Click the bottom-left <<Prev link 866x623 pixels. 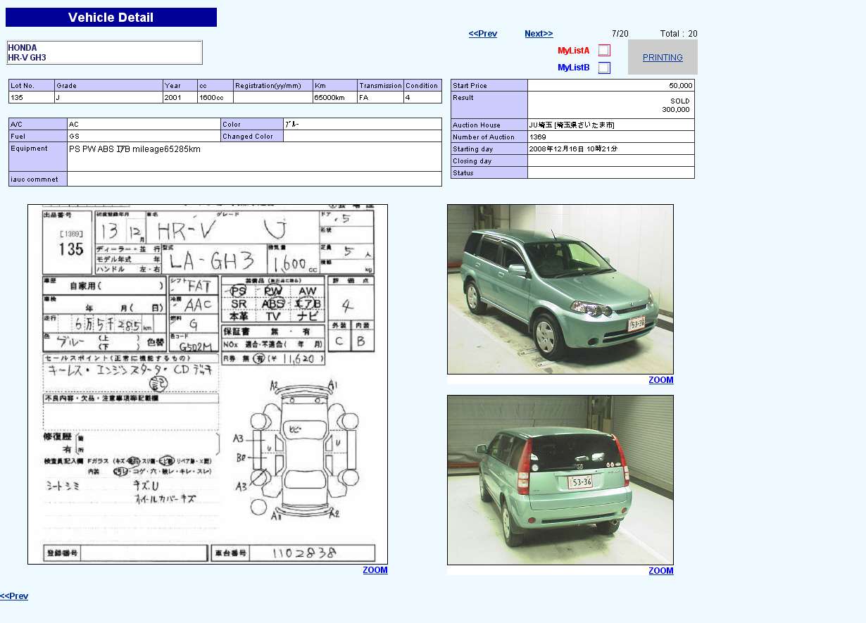coord(14,596)
